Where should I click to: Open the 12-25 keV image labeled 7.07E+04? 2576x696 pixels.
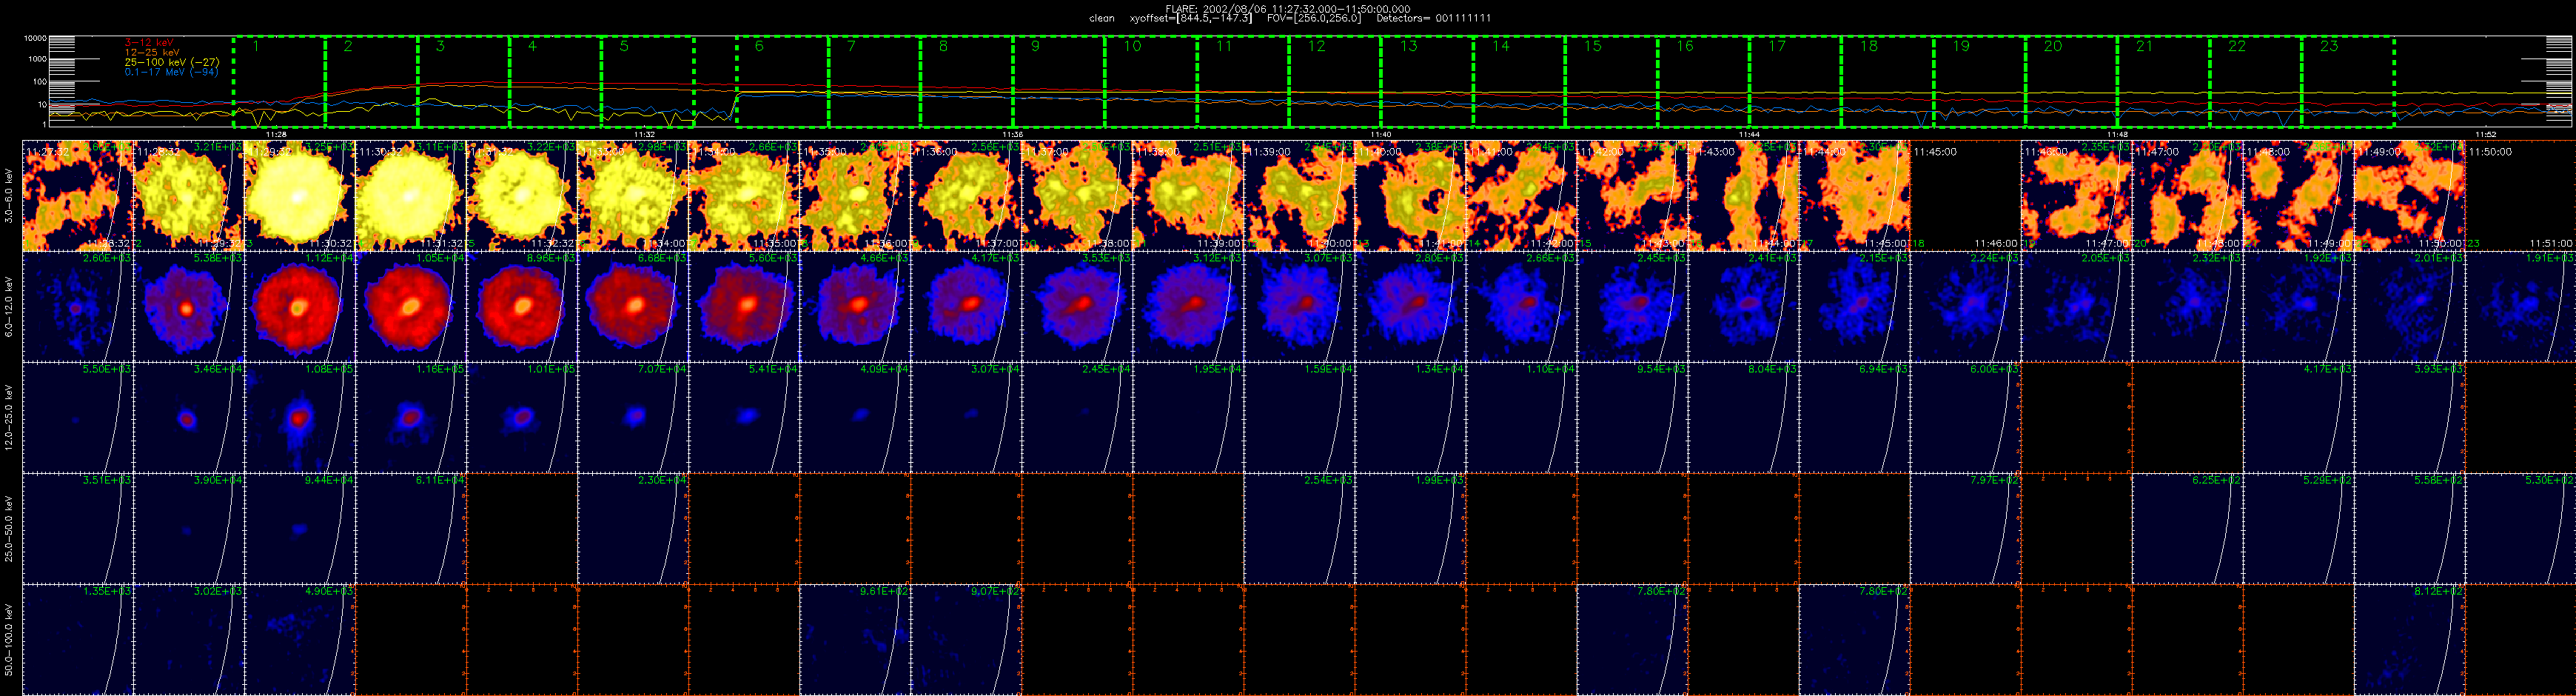pos(633,418)
